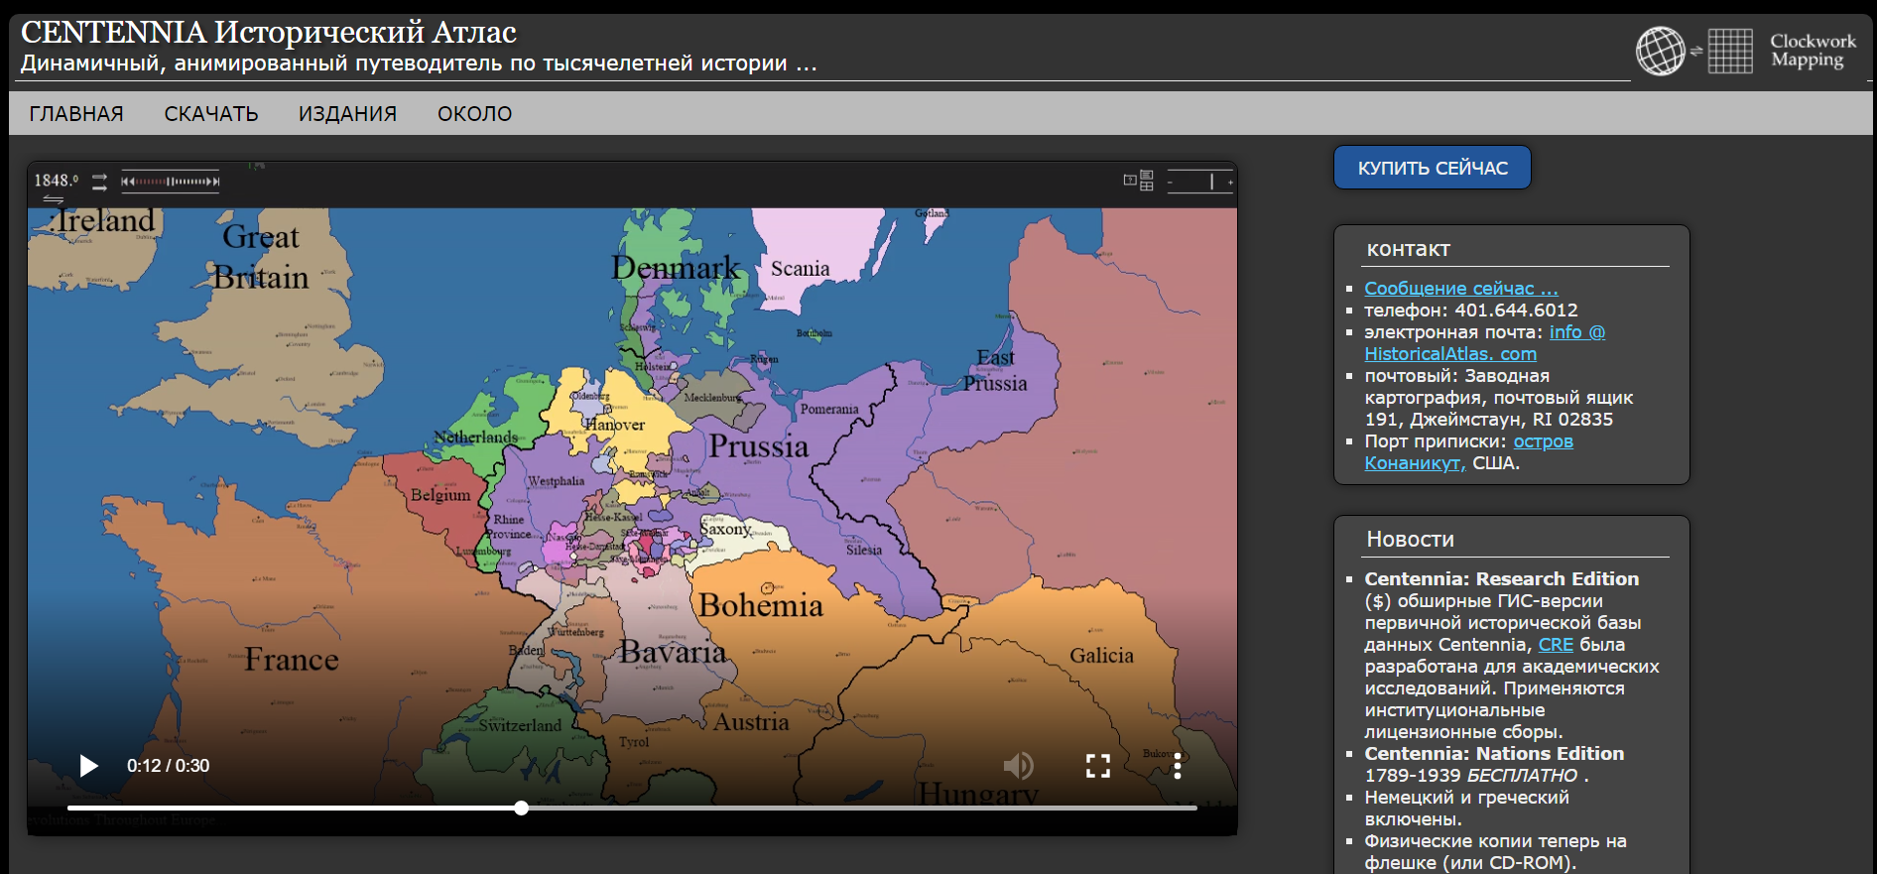Click the timeline scrubber in map toolbar

click(x=171, y=182)
